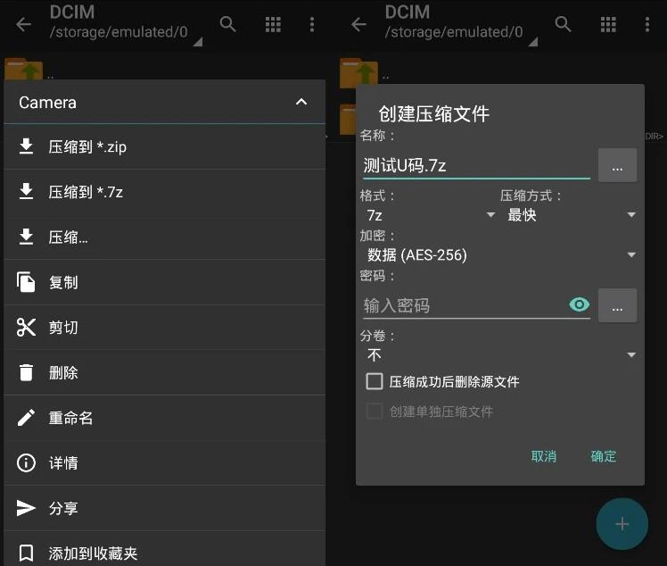667x566 pixels.
Task: Collapse the Camera menu with the chevron
Action: pos(301,103)
